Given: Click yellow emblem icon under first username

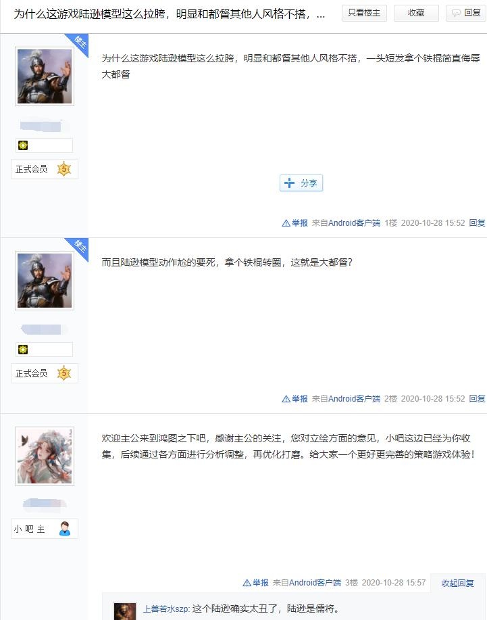Looking at the screenshot, I should pos(23,145).
